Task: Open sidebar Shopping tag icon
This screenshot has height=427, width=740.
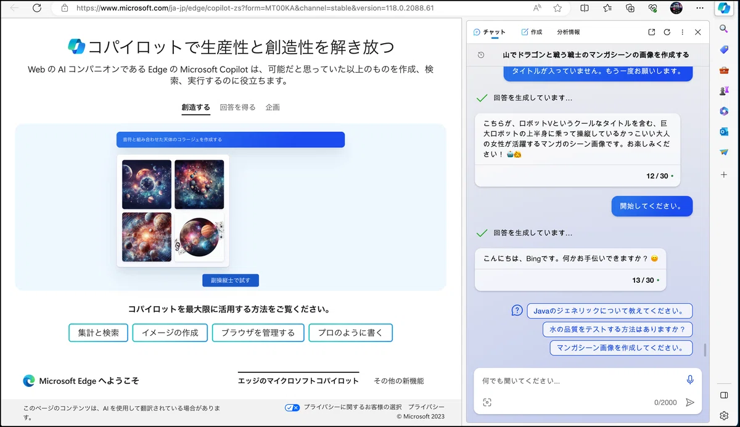Action: pos(724,49)
